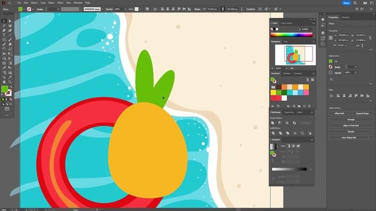Viewport: 376px width, 211px height.
Task: Click the vertical align top icon in Properties
Action: (x=356, y=96)
